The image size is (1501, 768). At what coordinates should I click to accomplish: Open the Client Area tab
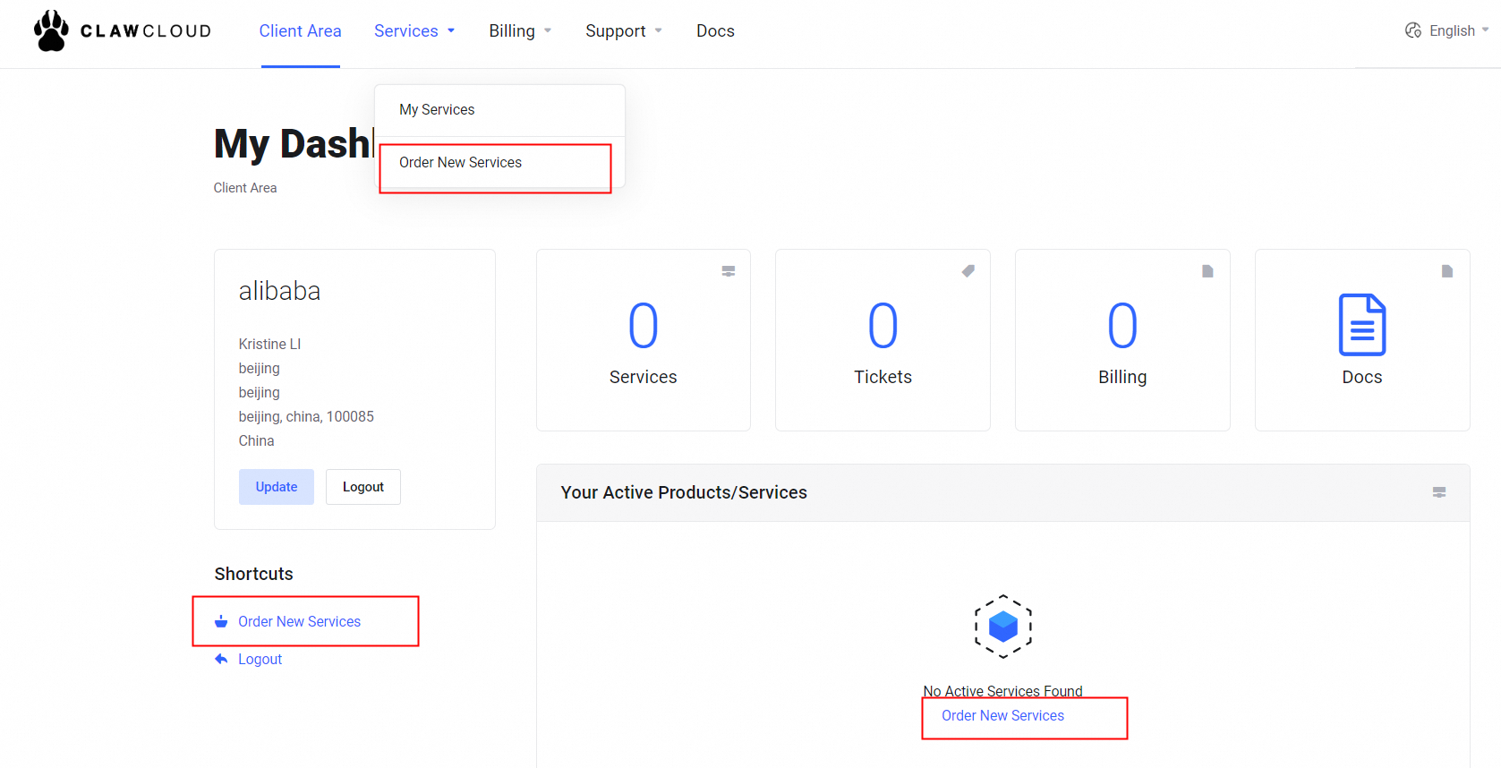point(300,31)
